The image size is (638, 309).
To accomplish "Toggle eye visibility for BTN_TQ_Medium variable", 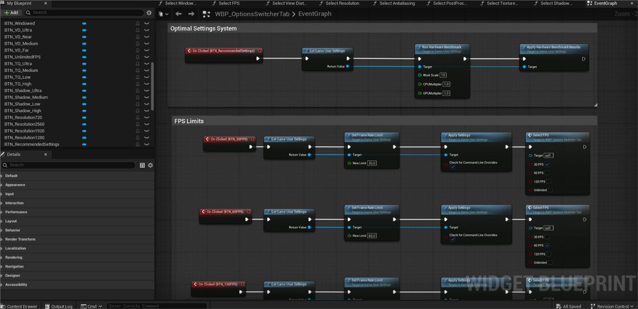I will tap(147, 70).
